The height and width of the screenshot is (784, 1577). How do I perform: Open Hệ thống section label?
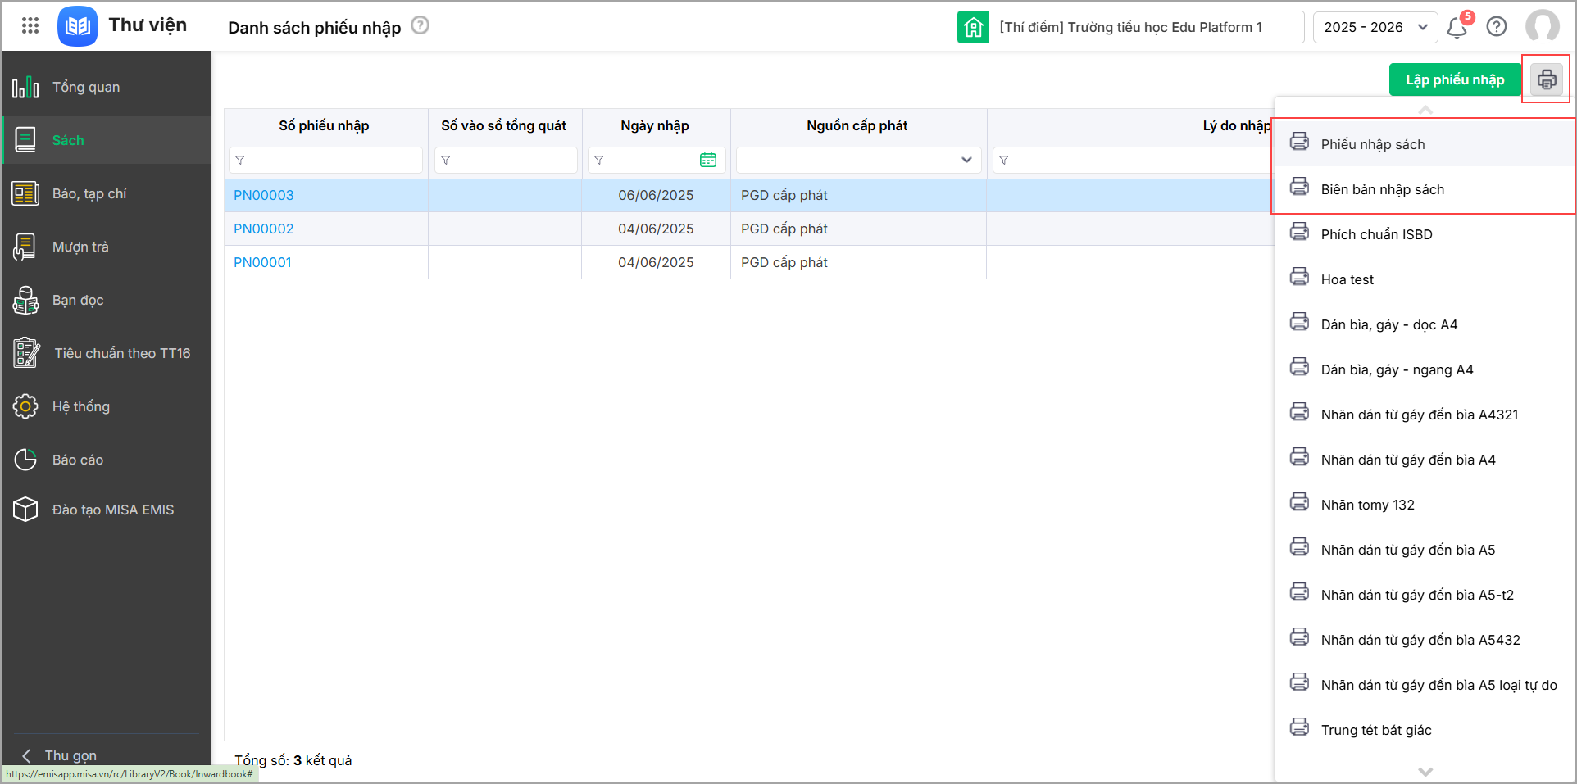[x=81, y=406]
